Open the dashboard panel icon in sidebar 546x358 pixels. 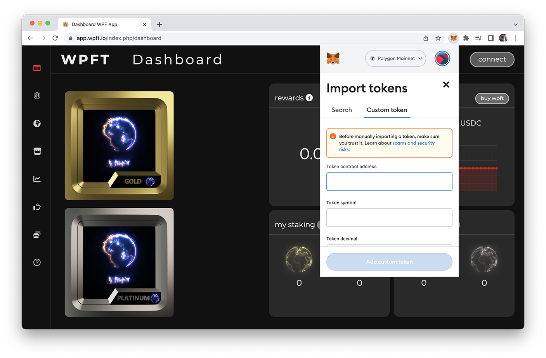point(37,68)
